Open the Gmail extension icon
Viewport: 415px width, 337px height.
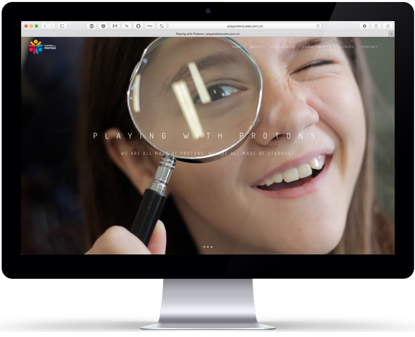pos(115,26)
